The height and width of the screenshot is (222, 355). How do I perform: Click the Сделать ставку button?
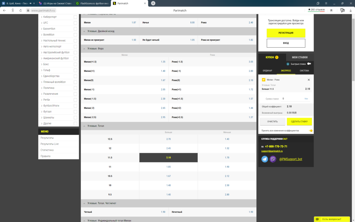pos(299,121)
